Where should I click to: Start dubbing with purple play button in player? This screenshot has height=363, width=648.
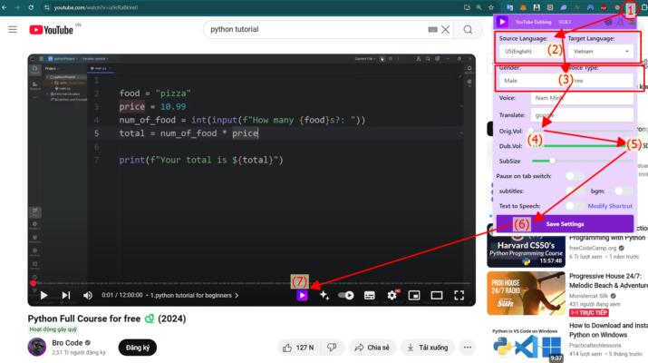[302, 295]
